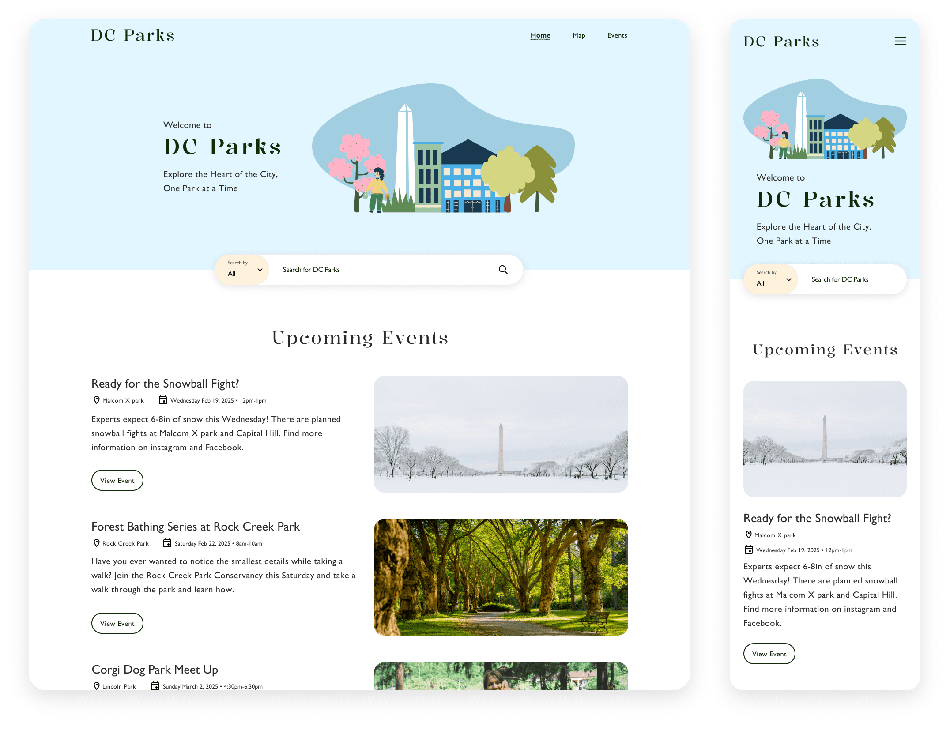This screenshot has height=734, width=950.
Task: Go to the Map navigation item
Action: pos(579,35)
